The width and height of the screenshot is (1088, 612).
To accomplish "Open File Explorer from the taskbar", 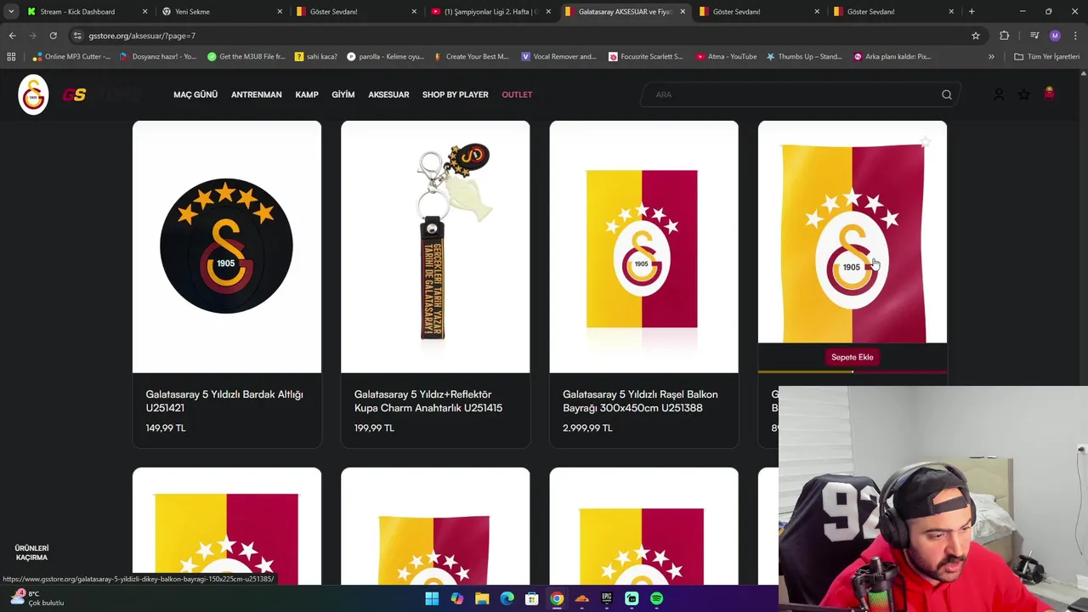I will pyautogui.click(x=482, y=598).
